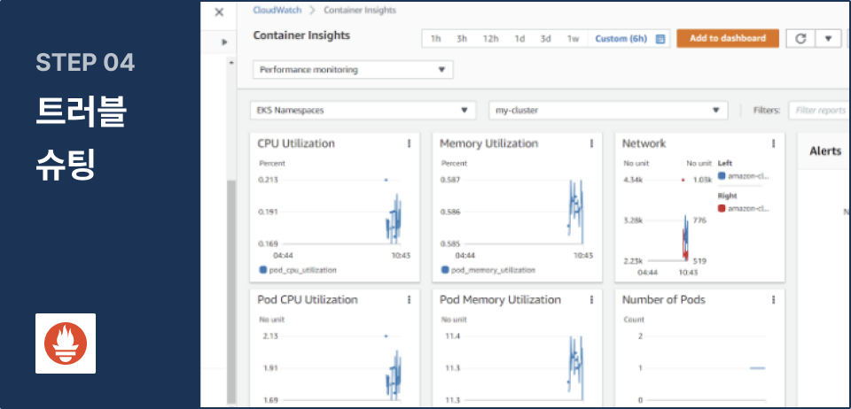The height and width of the screenshot is (409, 851).
Task: Open Number of Pods widget options menu
Action: tap(773, 299)
